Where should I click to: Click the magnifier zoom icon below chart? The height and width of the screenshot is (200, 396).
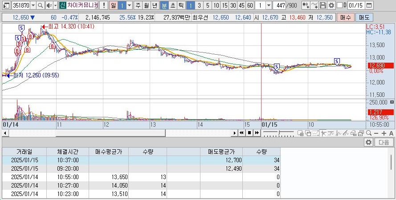tap(369, 133)
